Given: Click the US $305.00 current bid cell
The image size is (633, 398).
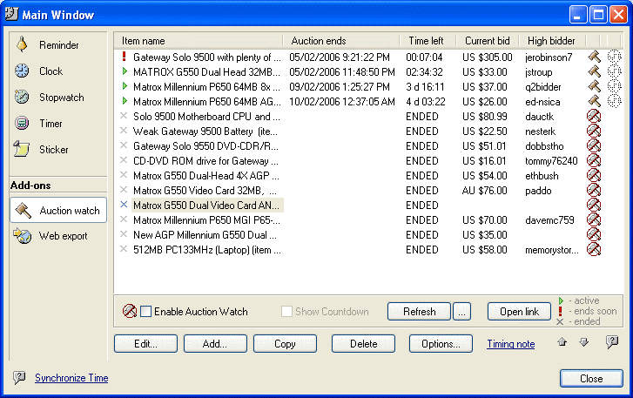Looking at the screenshot, I should pos(488,57).
